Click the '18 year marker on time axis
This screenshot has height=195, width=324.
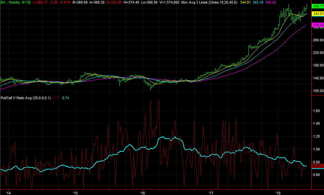point(278,193)
